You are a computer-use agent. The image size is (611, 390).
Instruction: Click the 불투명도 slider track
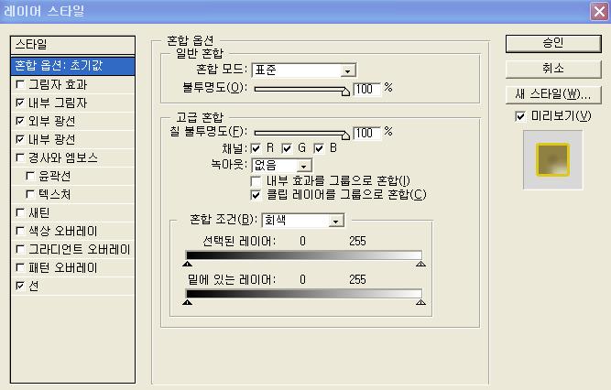coord(300,89)
